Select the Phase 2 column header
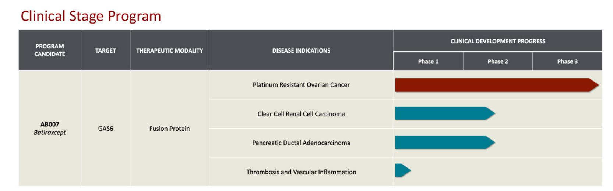613x191 pixels. (x=498, y=61)
